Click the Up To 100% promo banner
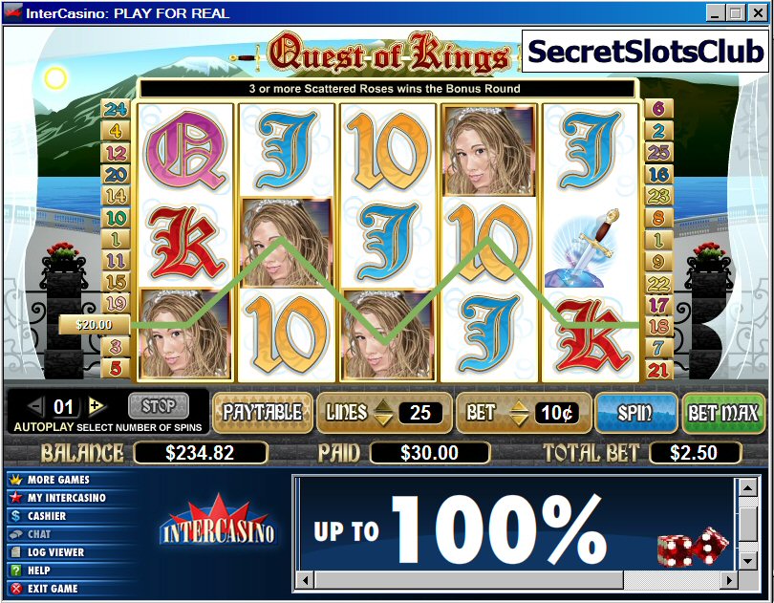Image resolution: width=774 pixels, height=603 pixels. [x=516, y=524]
